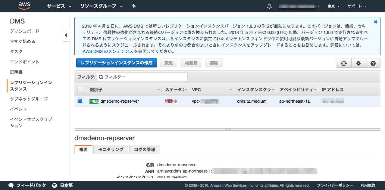Click the ap-northeast-1a cell

pos(295,101)
